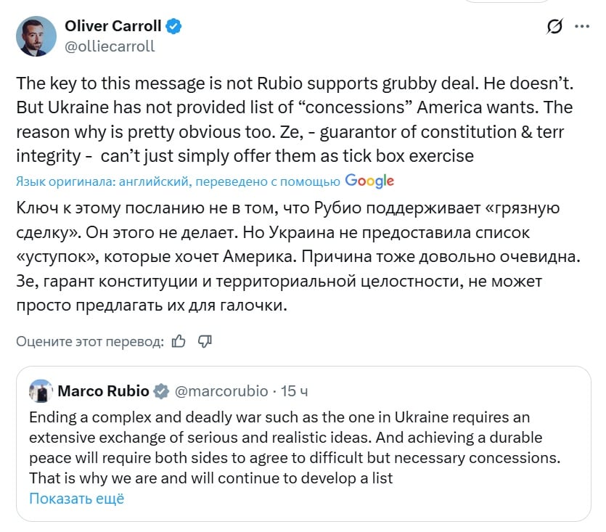Click the verified badge beside Marco Rubio
The height and width of the screenshot is (532, 606).
(x=161, y=391)
